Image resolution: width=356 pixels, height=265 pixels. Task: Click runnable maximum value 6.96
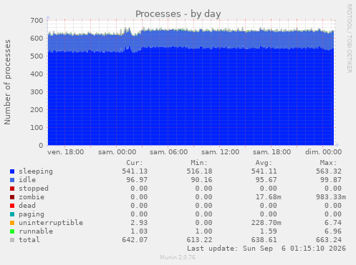click(x=333, y=231)
